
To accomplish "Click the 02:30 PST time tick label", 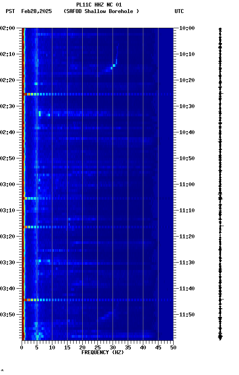I will tap(7, 106).
